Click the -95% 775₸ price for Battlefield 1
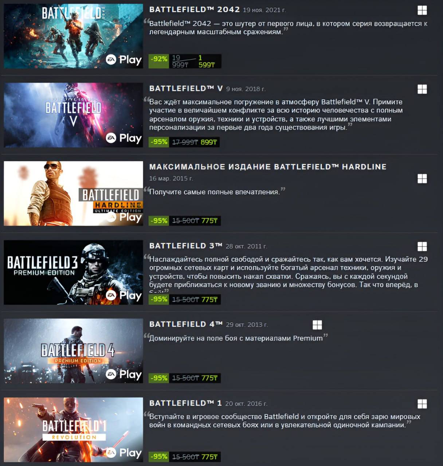 tap(184, 457)
